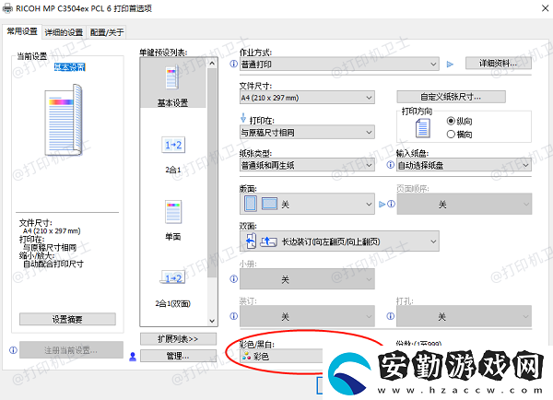
Task: Click highlighted 基本设置 name in 当前设置
Action: [69, 67]
